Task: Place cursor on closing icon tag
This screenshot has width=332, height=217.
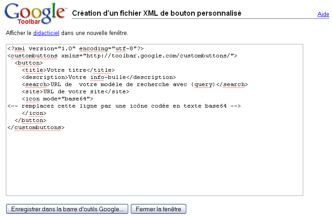Action: [x=34, y=113]
